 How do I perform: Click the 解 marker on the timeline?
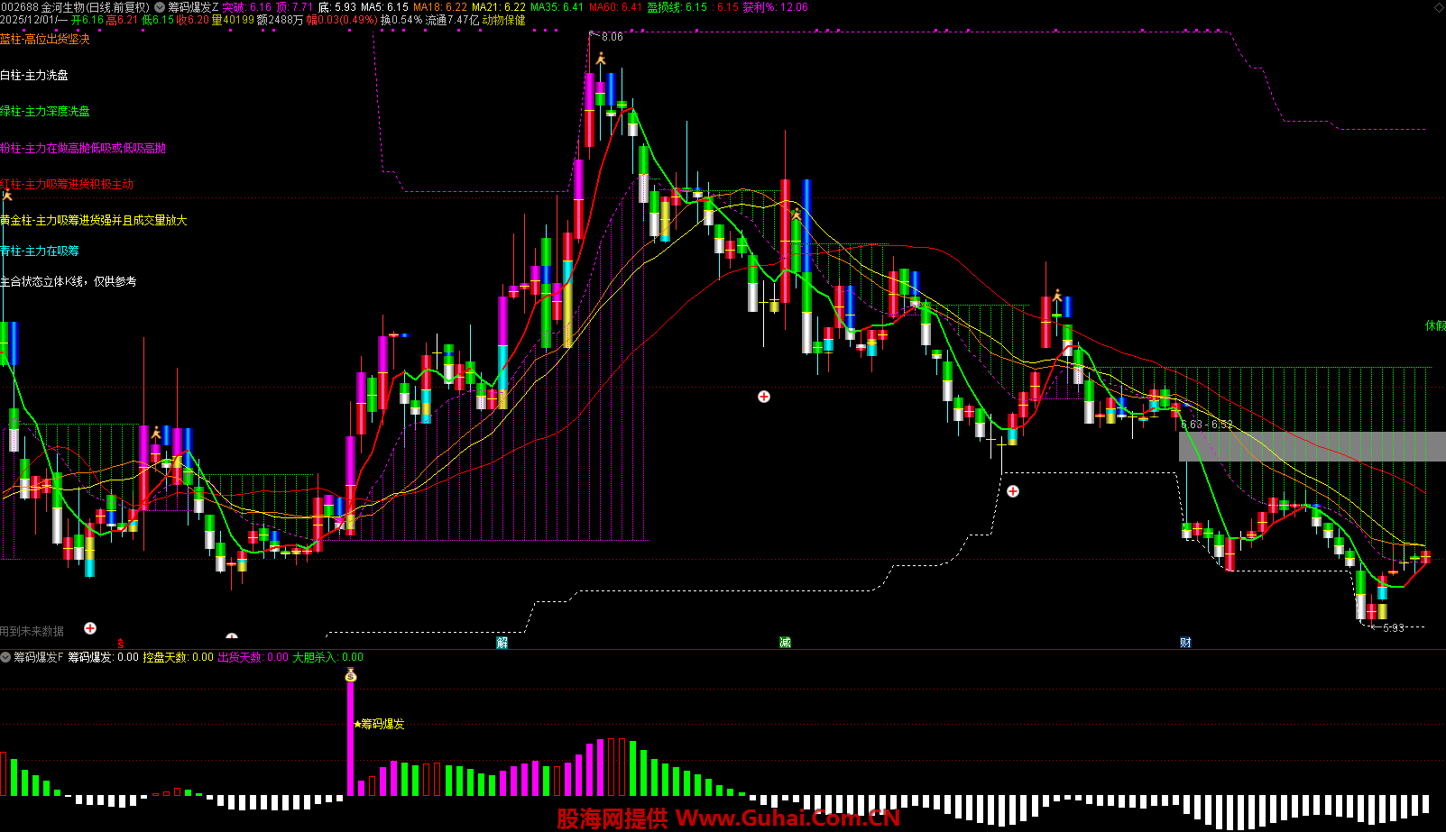coord(502,643)
